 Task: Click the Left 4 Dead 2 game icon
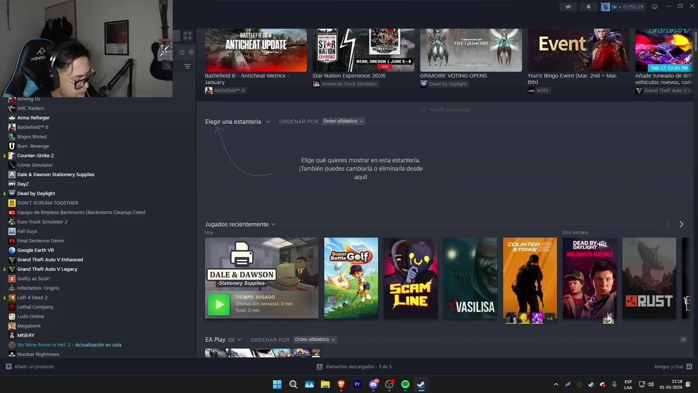[12, 297]
